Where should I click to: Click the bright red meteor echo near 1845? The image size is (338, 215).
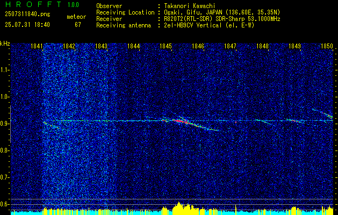[180, 121]
